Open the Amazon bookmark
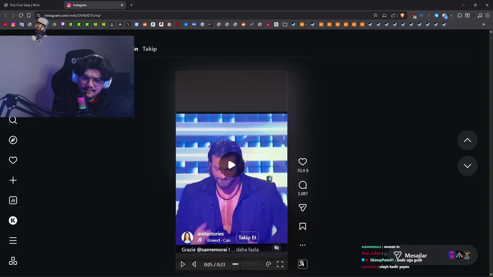The image size is (493, 277). coord(161,24)
